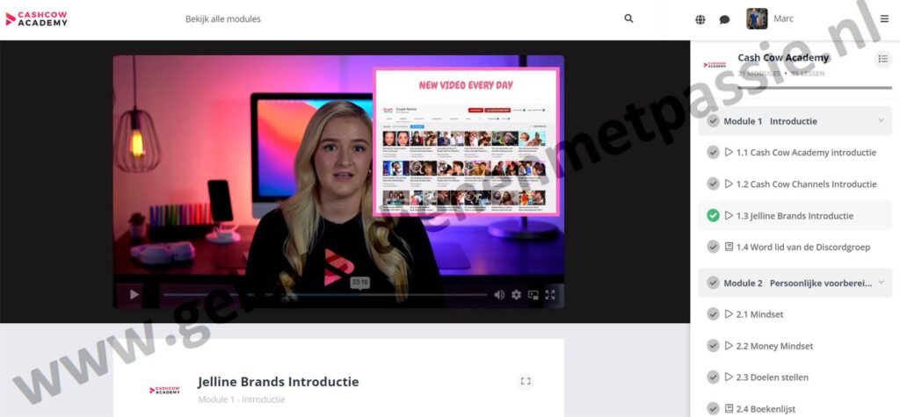Click the search magnifier icon
900x417 pixels.
click(628, 18)
